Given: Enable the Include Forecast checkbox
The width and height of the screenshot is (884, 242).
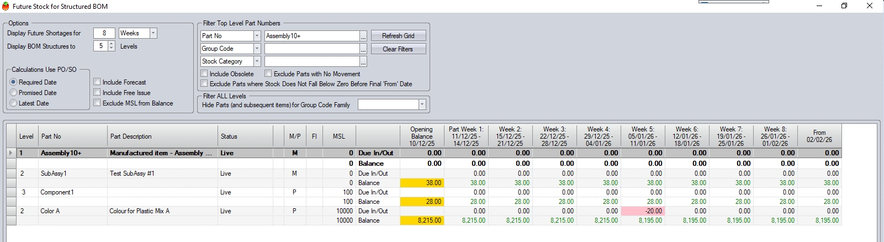Looking at the screenshot, I should (x=97, y=82).
